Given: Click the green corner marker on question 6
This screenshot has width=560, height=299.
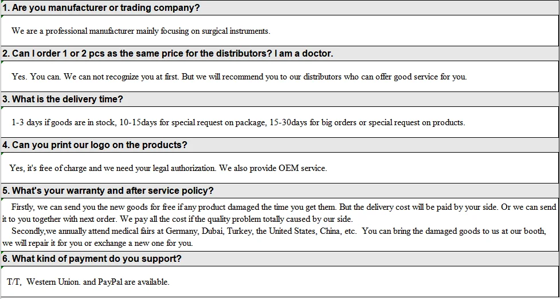Looking at the screenshot, I should click(x=2, y=253).
